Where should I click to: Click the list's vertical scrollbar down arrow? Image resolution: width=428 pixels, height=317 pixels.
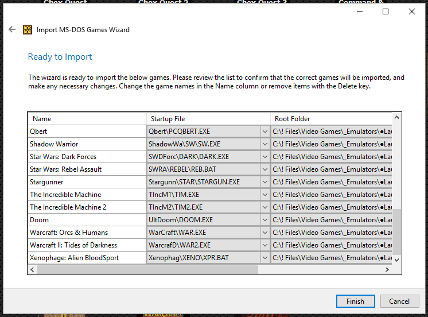[396, 260]
